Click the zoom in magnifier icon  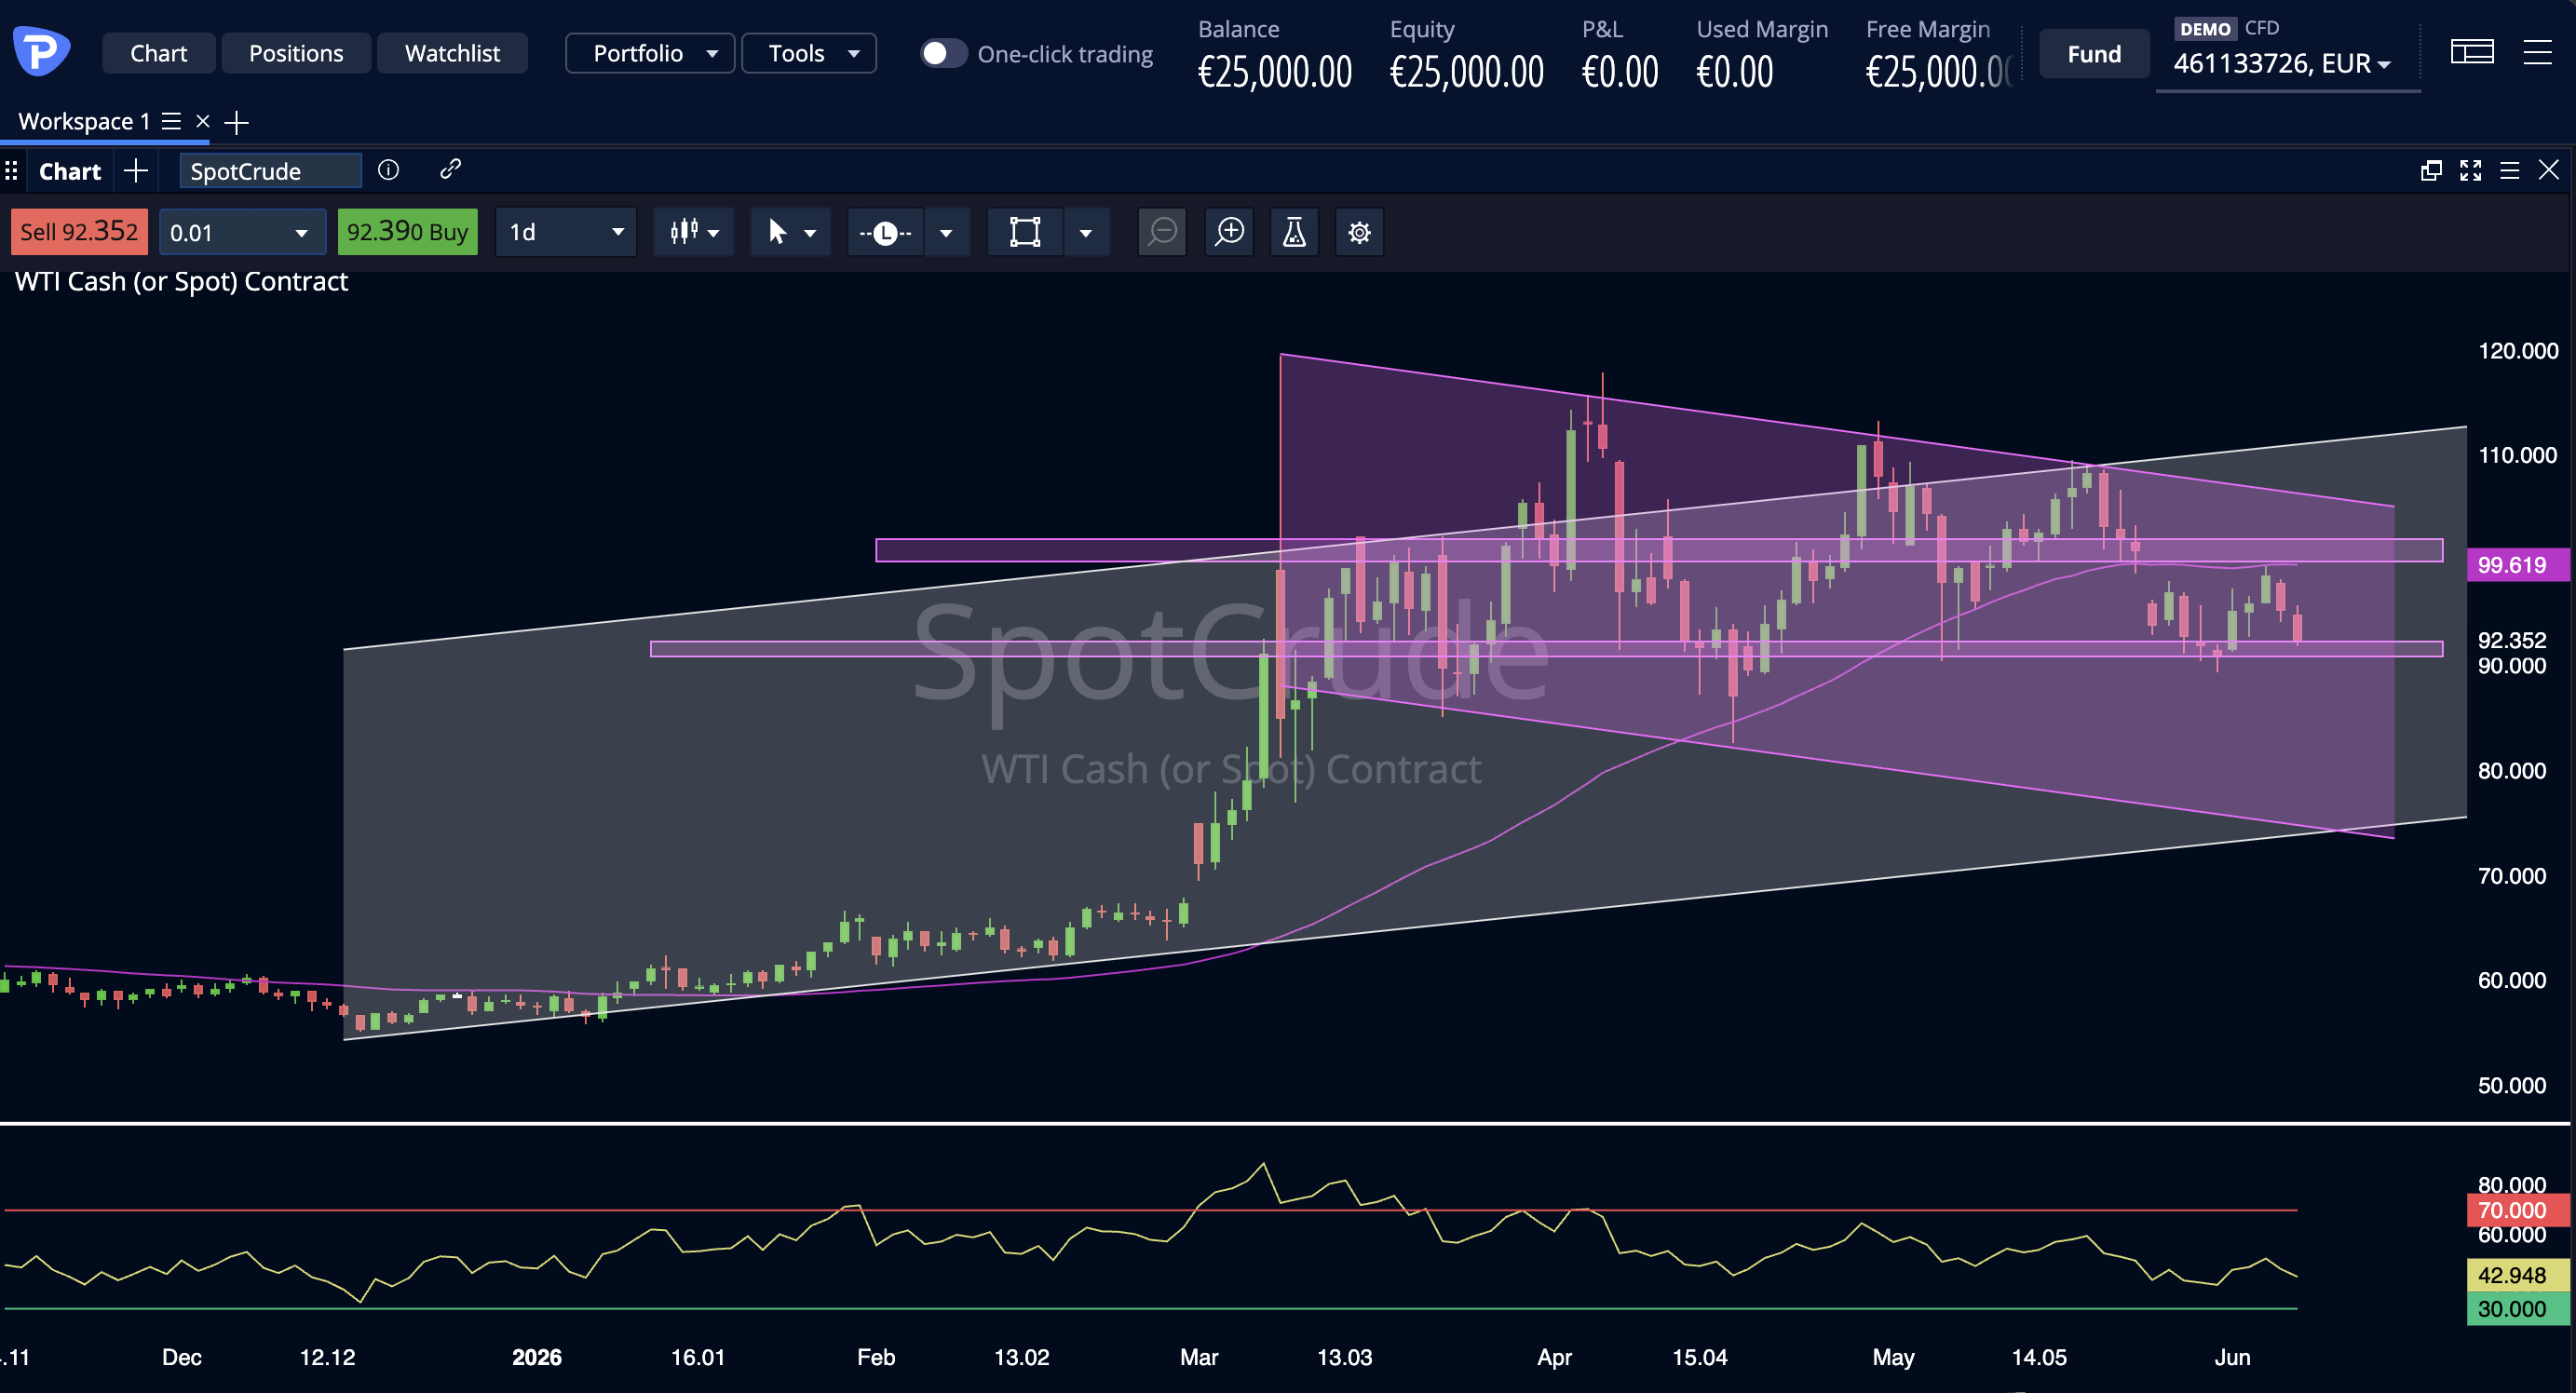[x=1229, y=232]
